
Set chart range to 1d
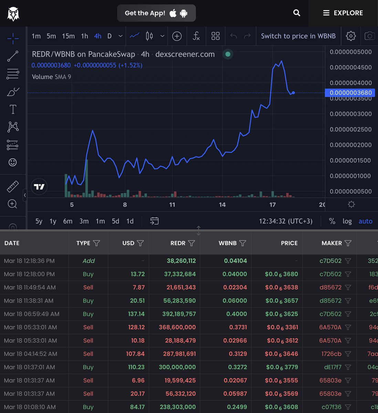(x=130, y=221)
